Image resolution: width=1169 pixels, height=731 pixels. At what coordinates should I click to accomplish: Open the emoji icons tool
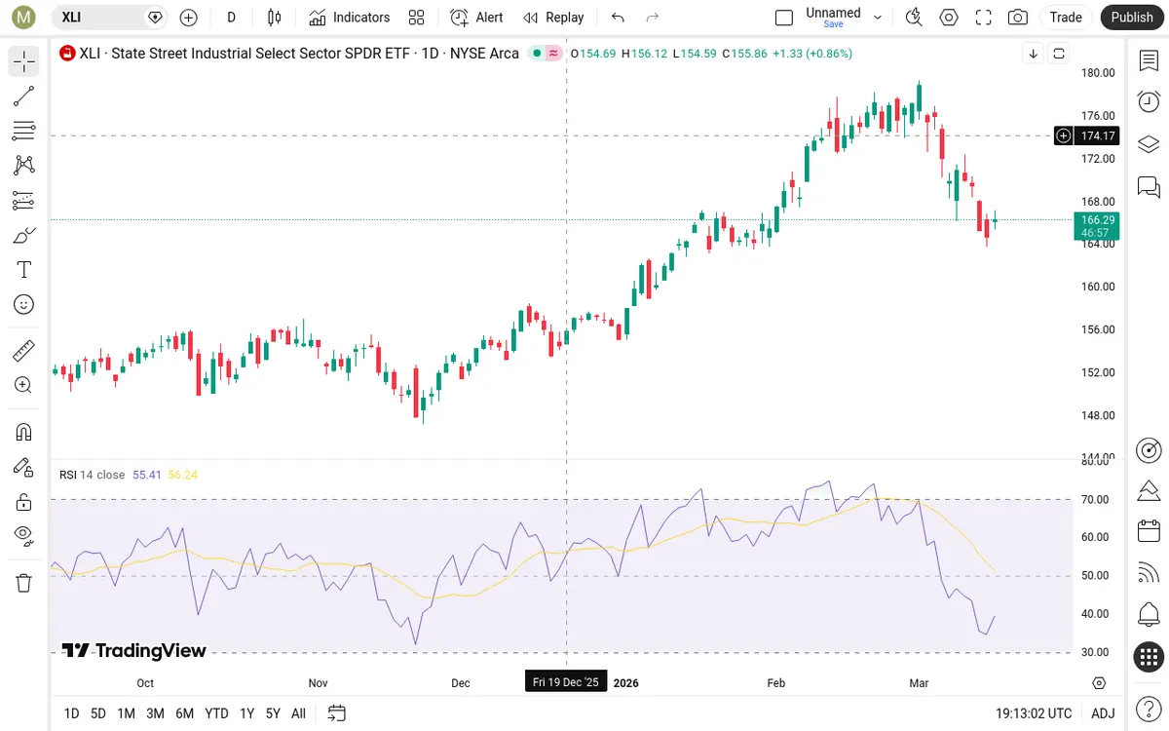point(24,305)
